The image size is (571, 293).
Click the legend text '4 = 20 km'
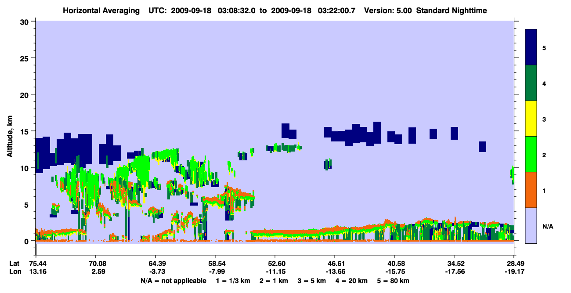point(352,281)
